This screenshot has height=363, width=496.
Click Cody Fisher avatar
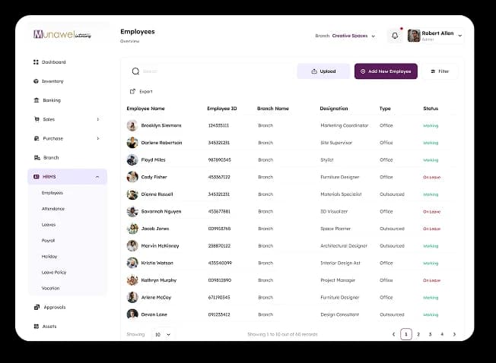pyautogui.click(x=132, y=177)
